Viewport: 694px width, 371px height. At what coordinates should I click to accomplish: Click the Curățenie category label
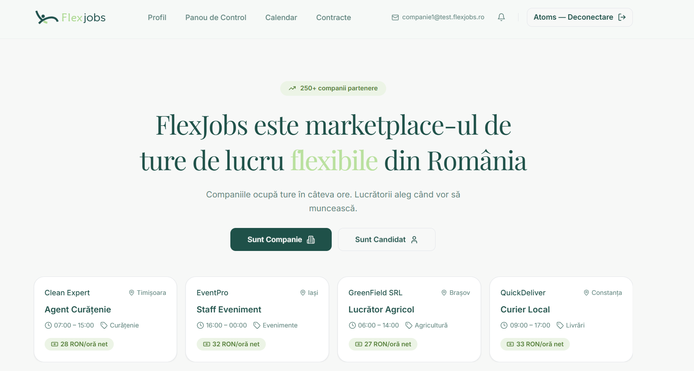click(x=124, y=325)
